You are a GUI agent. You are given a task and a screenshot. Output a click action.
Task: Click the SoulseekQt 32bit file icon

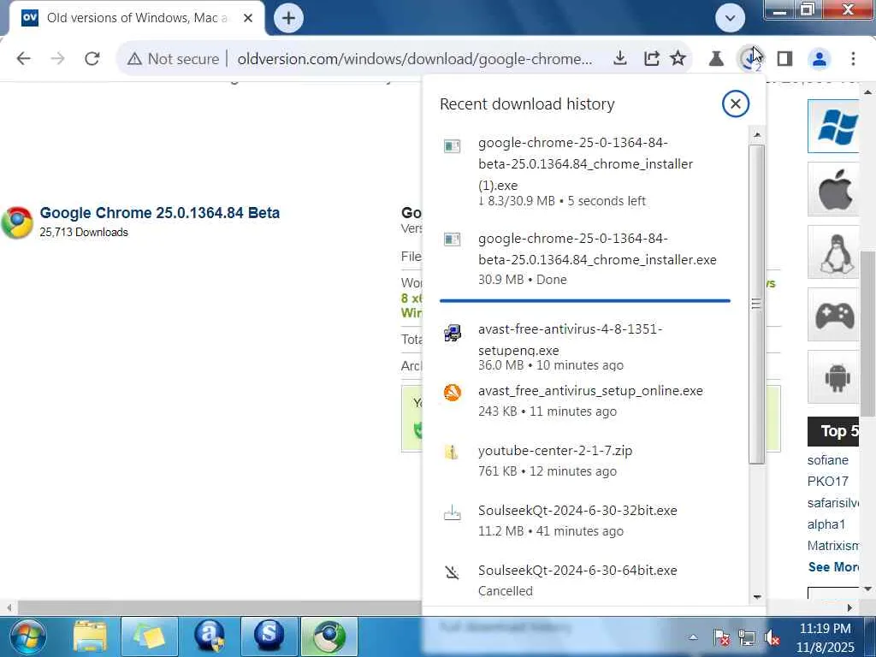click(452, 512)
